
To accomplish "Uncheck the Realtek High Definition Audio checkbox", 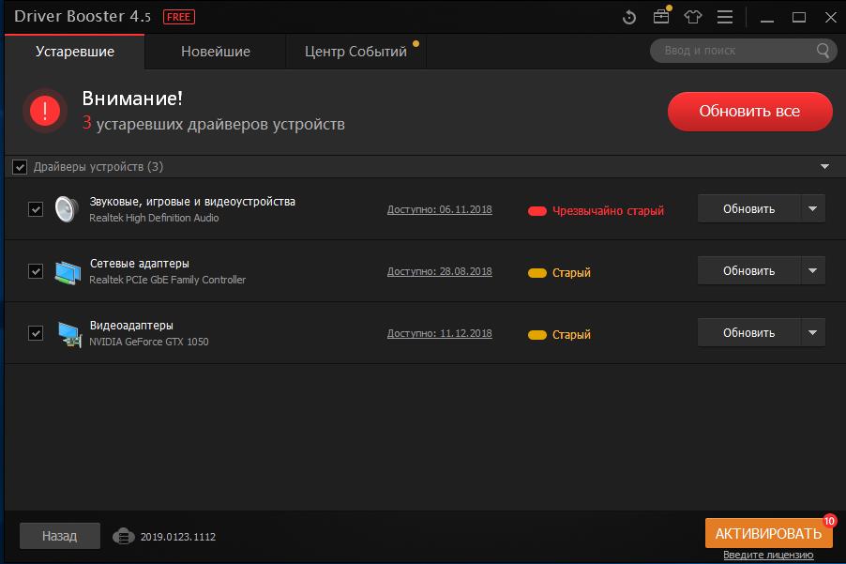I will [x=36, y=209].
